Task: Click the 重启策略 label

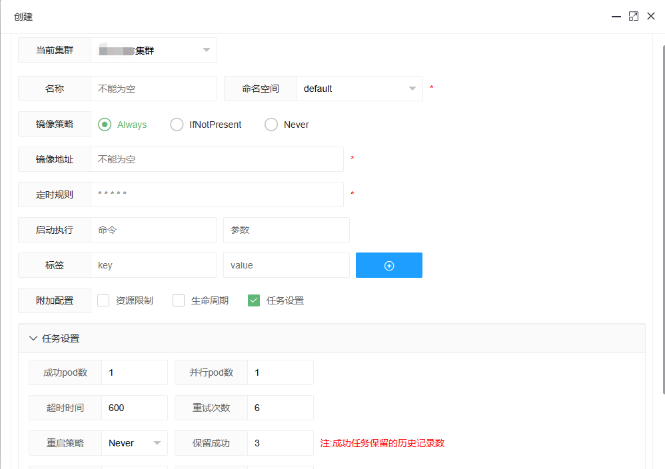Action: (65, 443)
